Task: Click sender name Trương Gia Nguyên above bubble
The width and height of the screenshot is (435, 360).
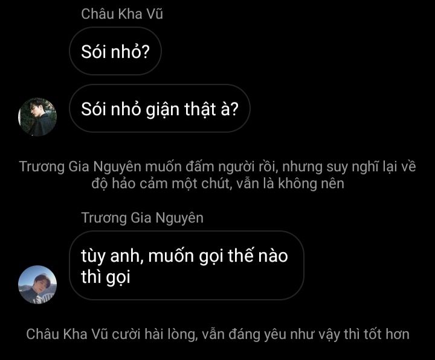Action: pyautogui.click(x=143, y=218)
